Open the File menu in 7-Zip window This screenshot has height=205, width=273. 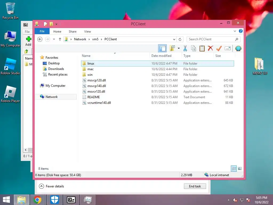point(27,31)
